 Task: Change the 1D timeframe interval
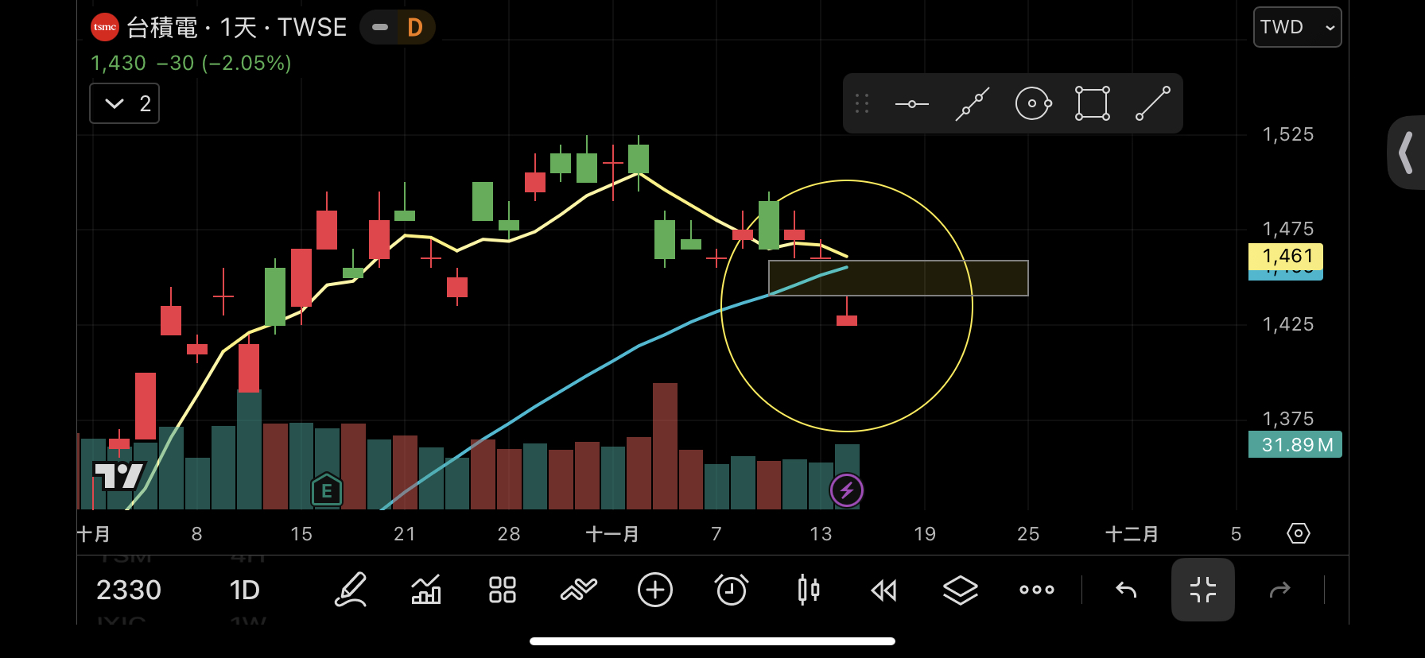pos(245,590)
